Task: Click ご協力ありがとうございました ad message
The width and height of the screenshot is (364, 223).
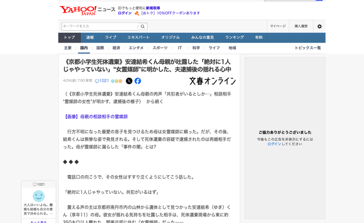Action: pyautogui.click(x=285, y=132)
